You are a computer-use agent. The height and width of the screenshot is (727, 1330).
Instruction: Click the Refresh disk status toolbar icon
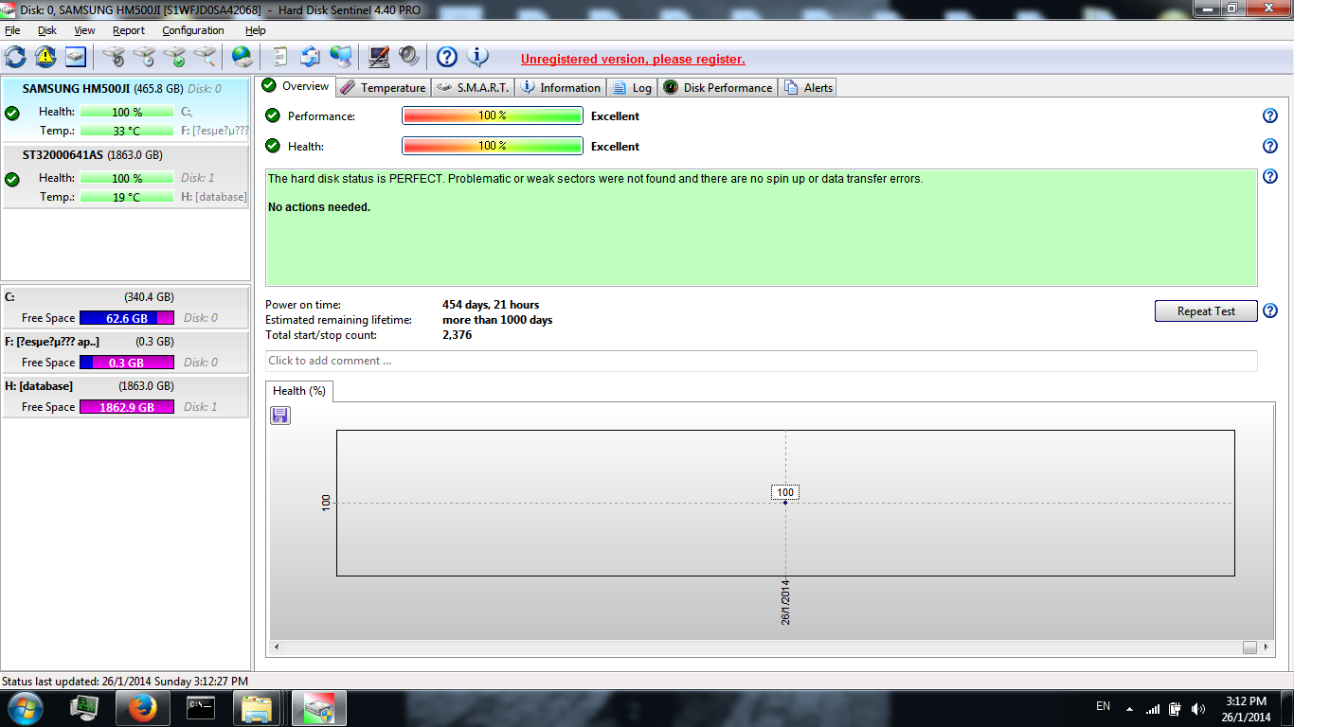(15, 56)
